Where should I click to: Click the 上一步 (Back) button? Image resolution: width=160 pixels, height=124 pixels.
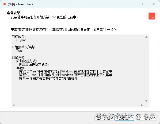104,118
